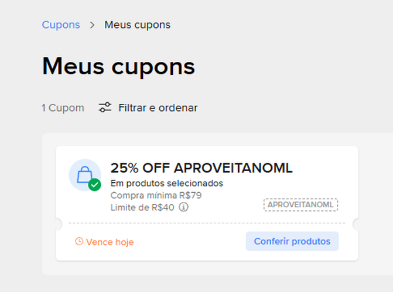Open the Filtrar e ordenar options
The width and height of the screenshot is (393, 292).
pos(158,108)
